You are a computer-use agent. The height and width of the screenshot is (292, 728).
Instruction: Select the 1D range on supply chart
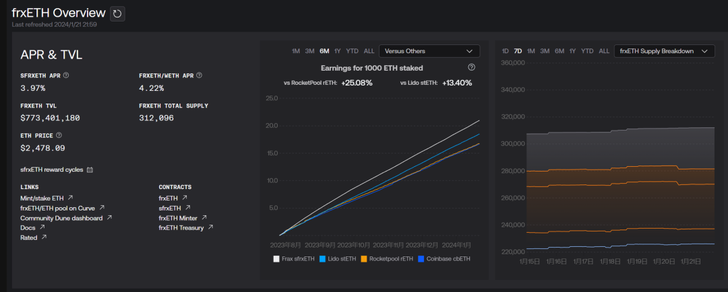506,51
